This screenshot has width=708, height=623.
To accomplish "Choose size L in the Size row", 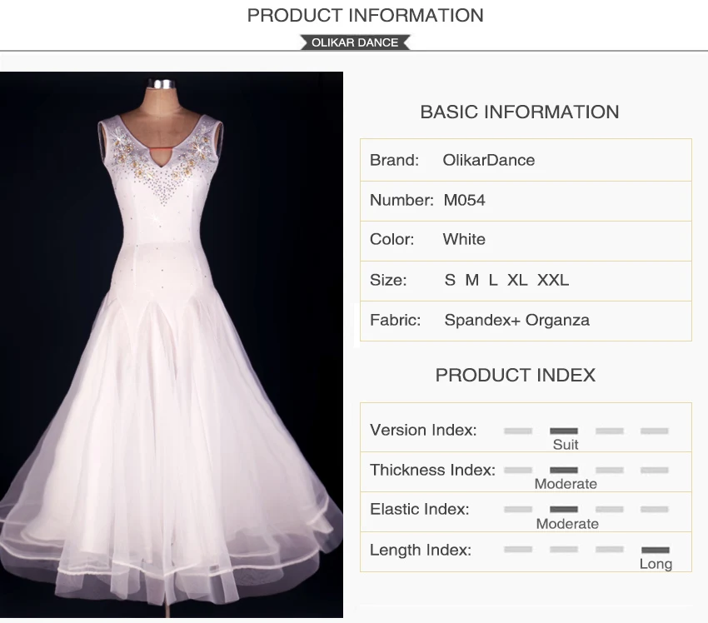I will pos(492,280).
